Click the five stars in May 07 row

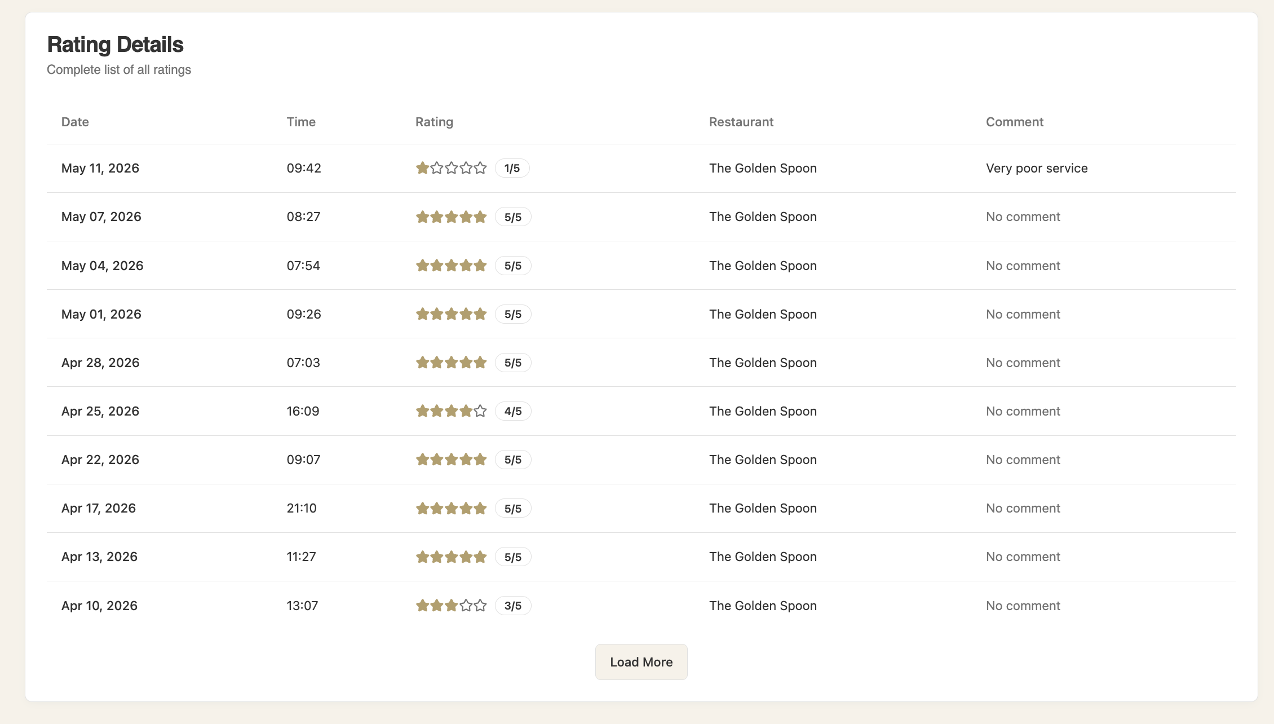(x=451, y=217)
